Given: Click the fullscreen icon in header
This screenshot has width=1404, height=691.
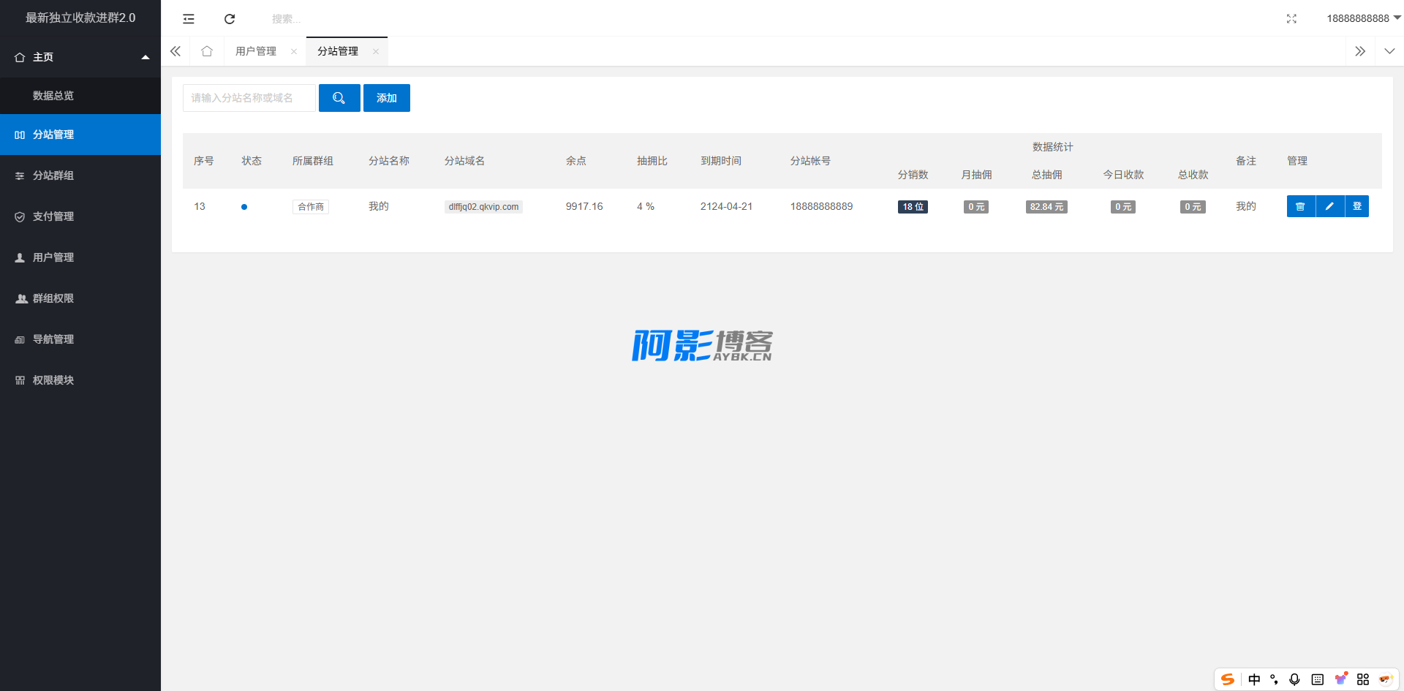Looking at the screenshot, I should tap(1291, 19).
